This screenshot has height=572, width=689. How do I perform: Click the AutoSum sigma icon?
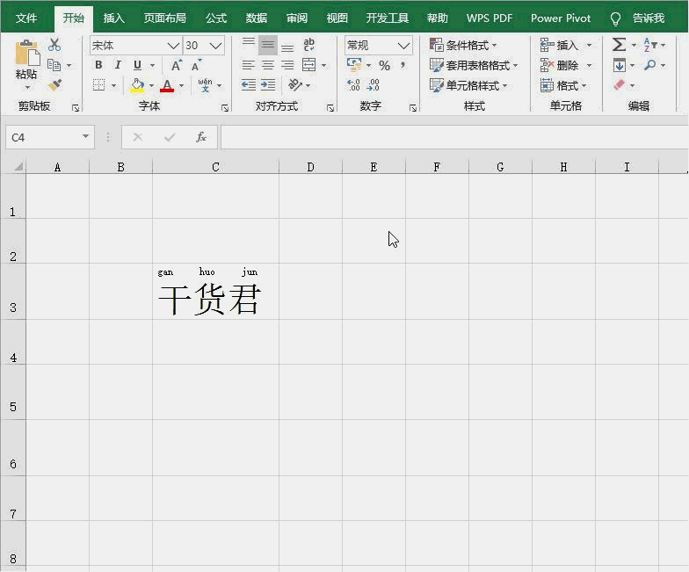pos(619,44)
